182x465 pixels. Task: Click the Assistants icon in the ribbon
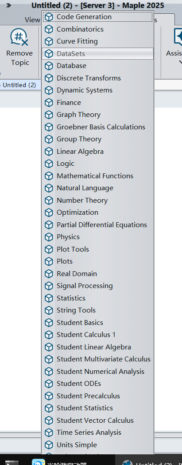(178, 37)
